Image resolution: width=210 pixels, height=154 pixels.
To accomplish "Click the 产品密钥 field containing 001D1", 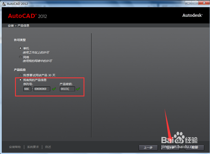I will click(67, 89).
